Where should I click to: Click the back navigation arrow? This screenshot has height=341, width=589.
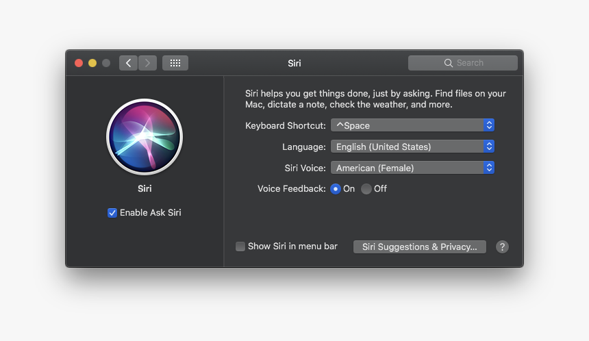(129, 63)
